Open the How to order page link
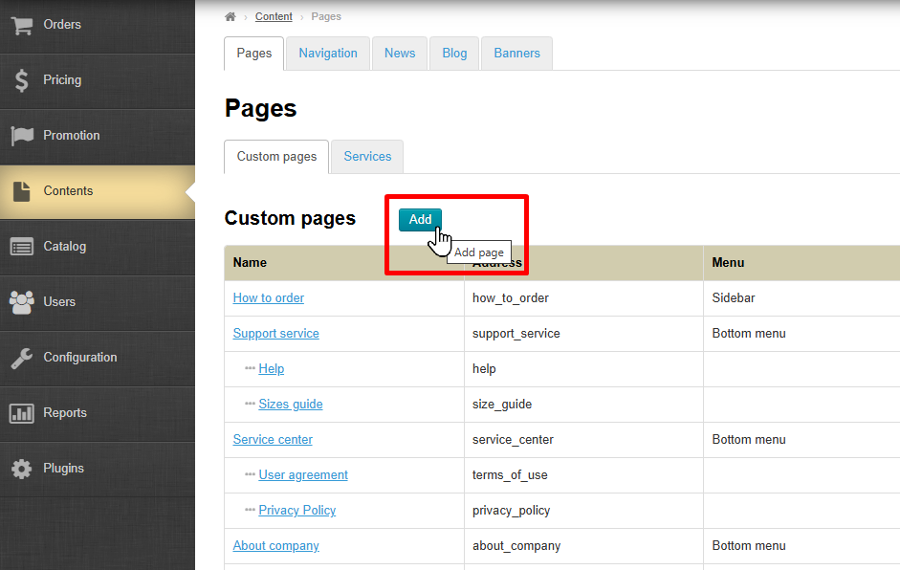This screenshot has height=570, width=900. click(269, 298)
